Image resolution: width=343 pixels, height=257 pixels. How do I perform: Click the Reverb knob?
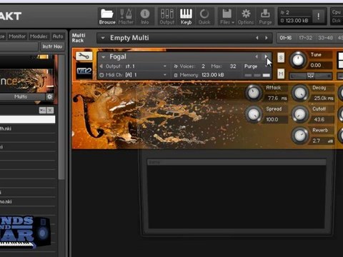[300, 136]
